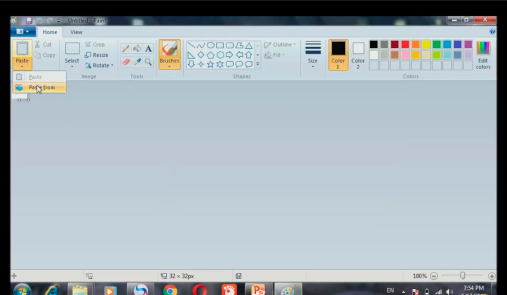Select the Fill with color bucket tool

[x=137, y=49]
